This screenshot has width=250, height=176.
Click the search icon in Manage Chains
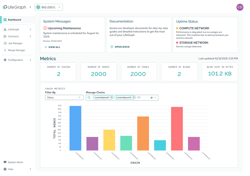pos(89,98)
